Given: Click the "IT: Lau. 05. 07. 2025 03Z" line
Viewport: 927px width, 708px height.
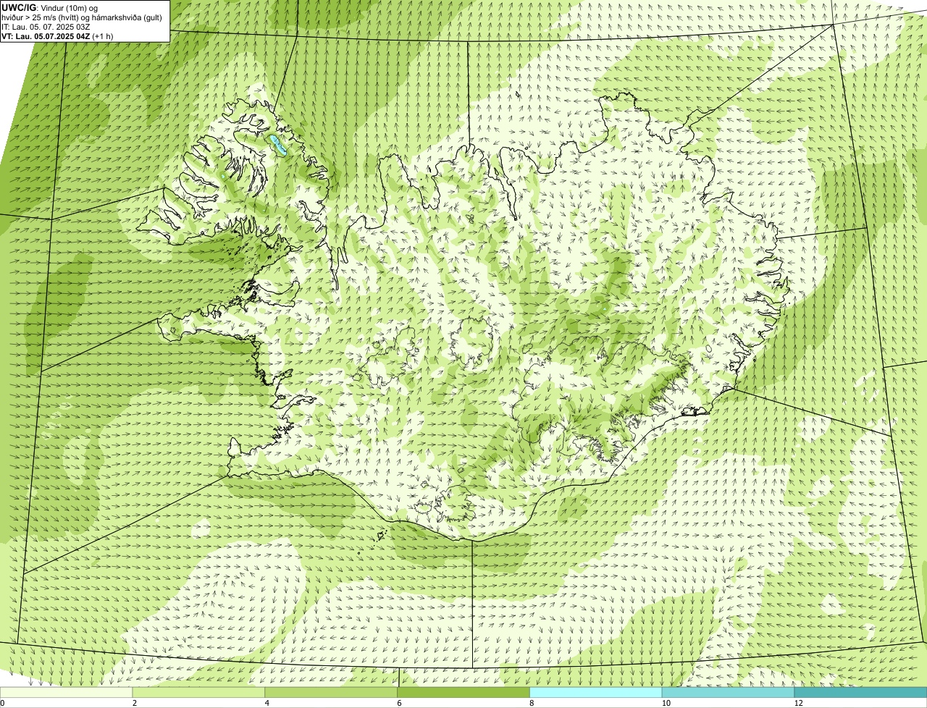Looking at the screenshot, I should (x=46, y=26).
